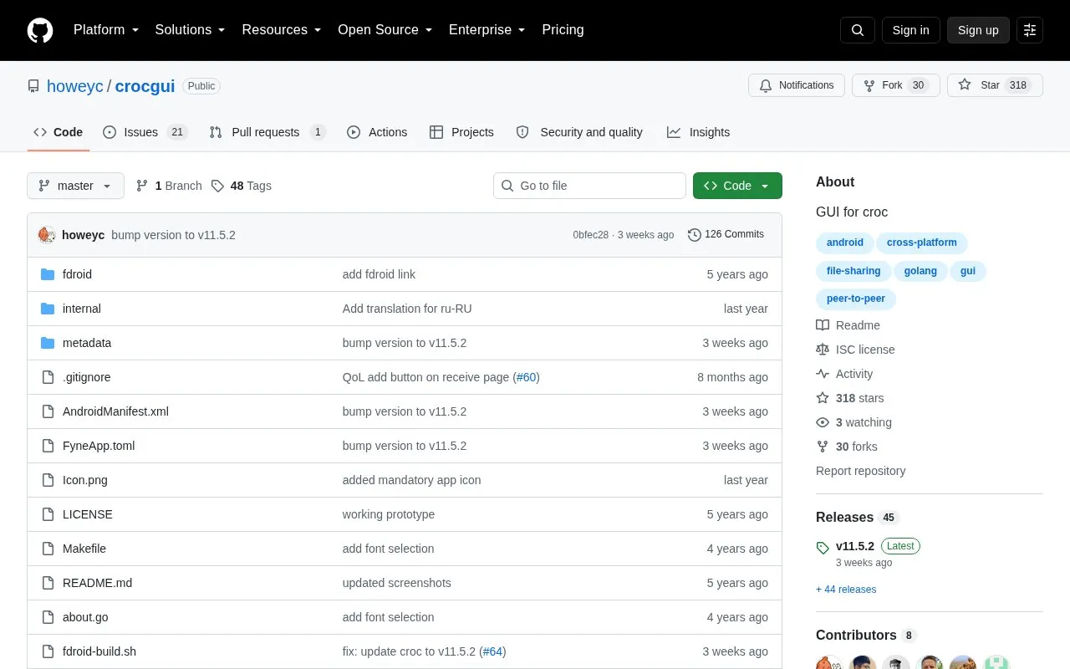Image resolution: width=1070 pixels, height=669 pixels.
Task: Click the file icon beside .gitignore
Action: pyautogui.click(x=48, y=377)
